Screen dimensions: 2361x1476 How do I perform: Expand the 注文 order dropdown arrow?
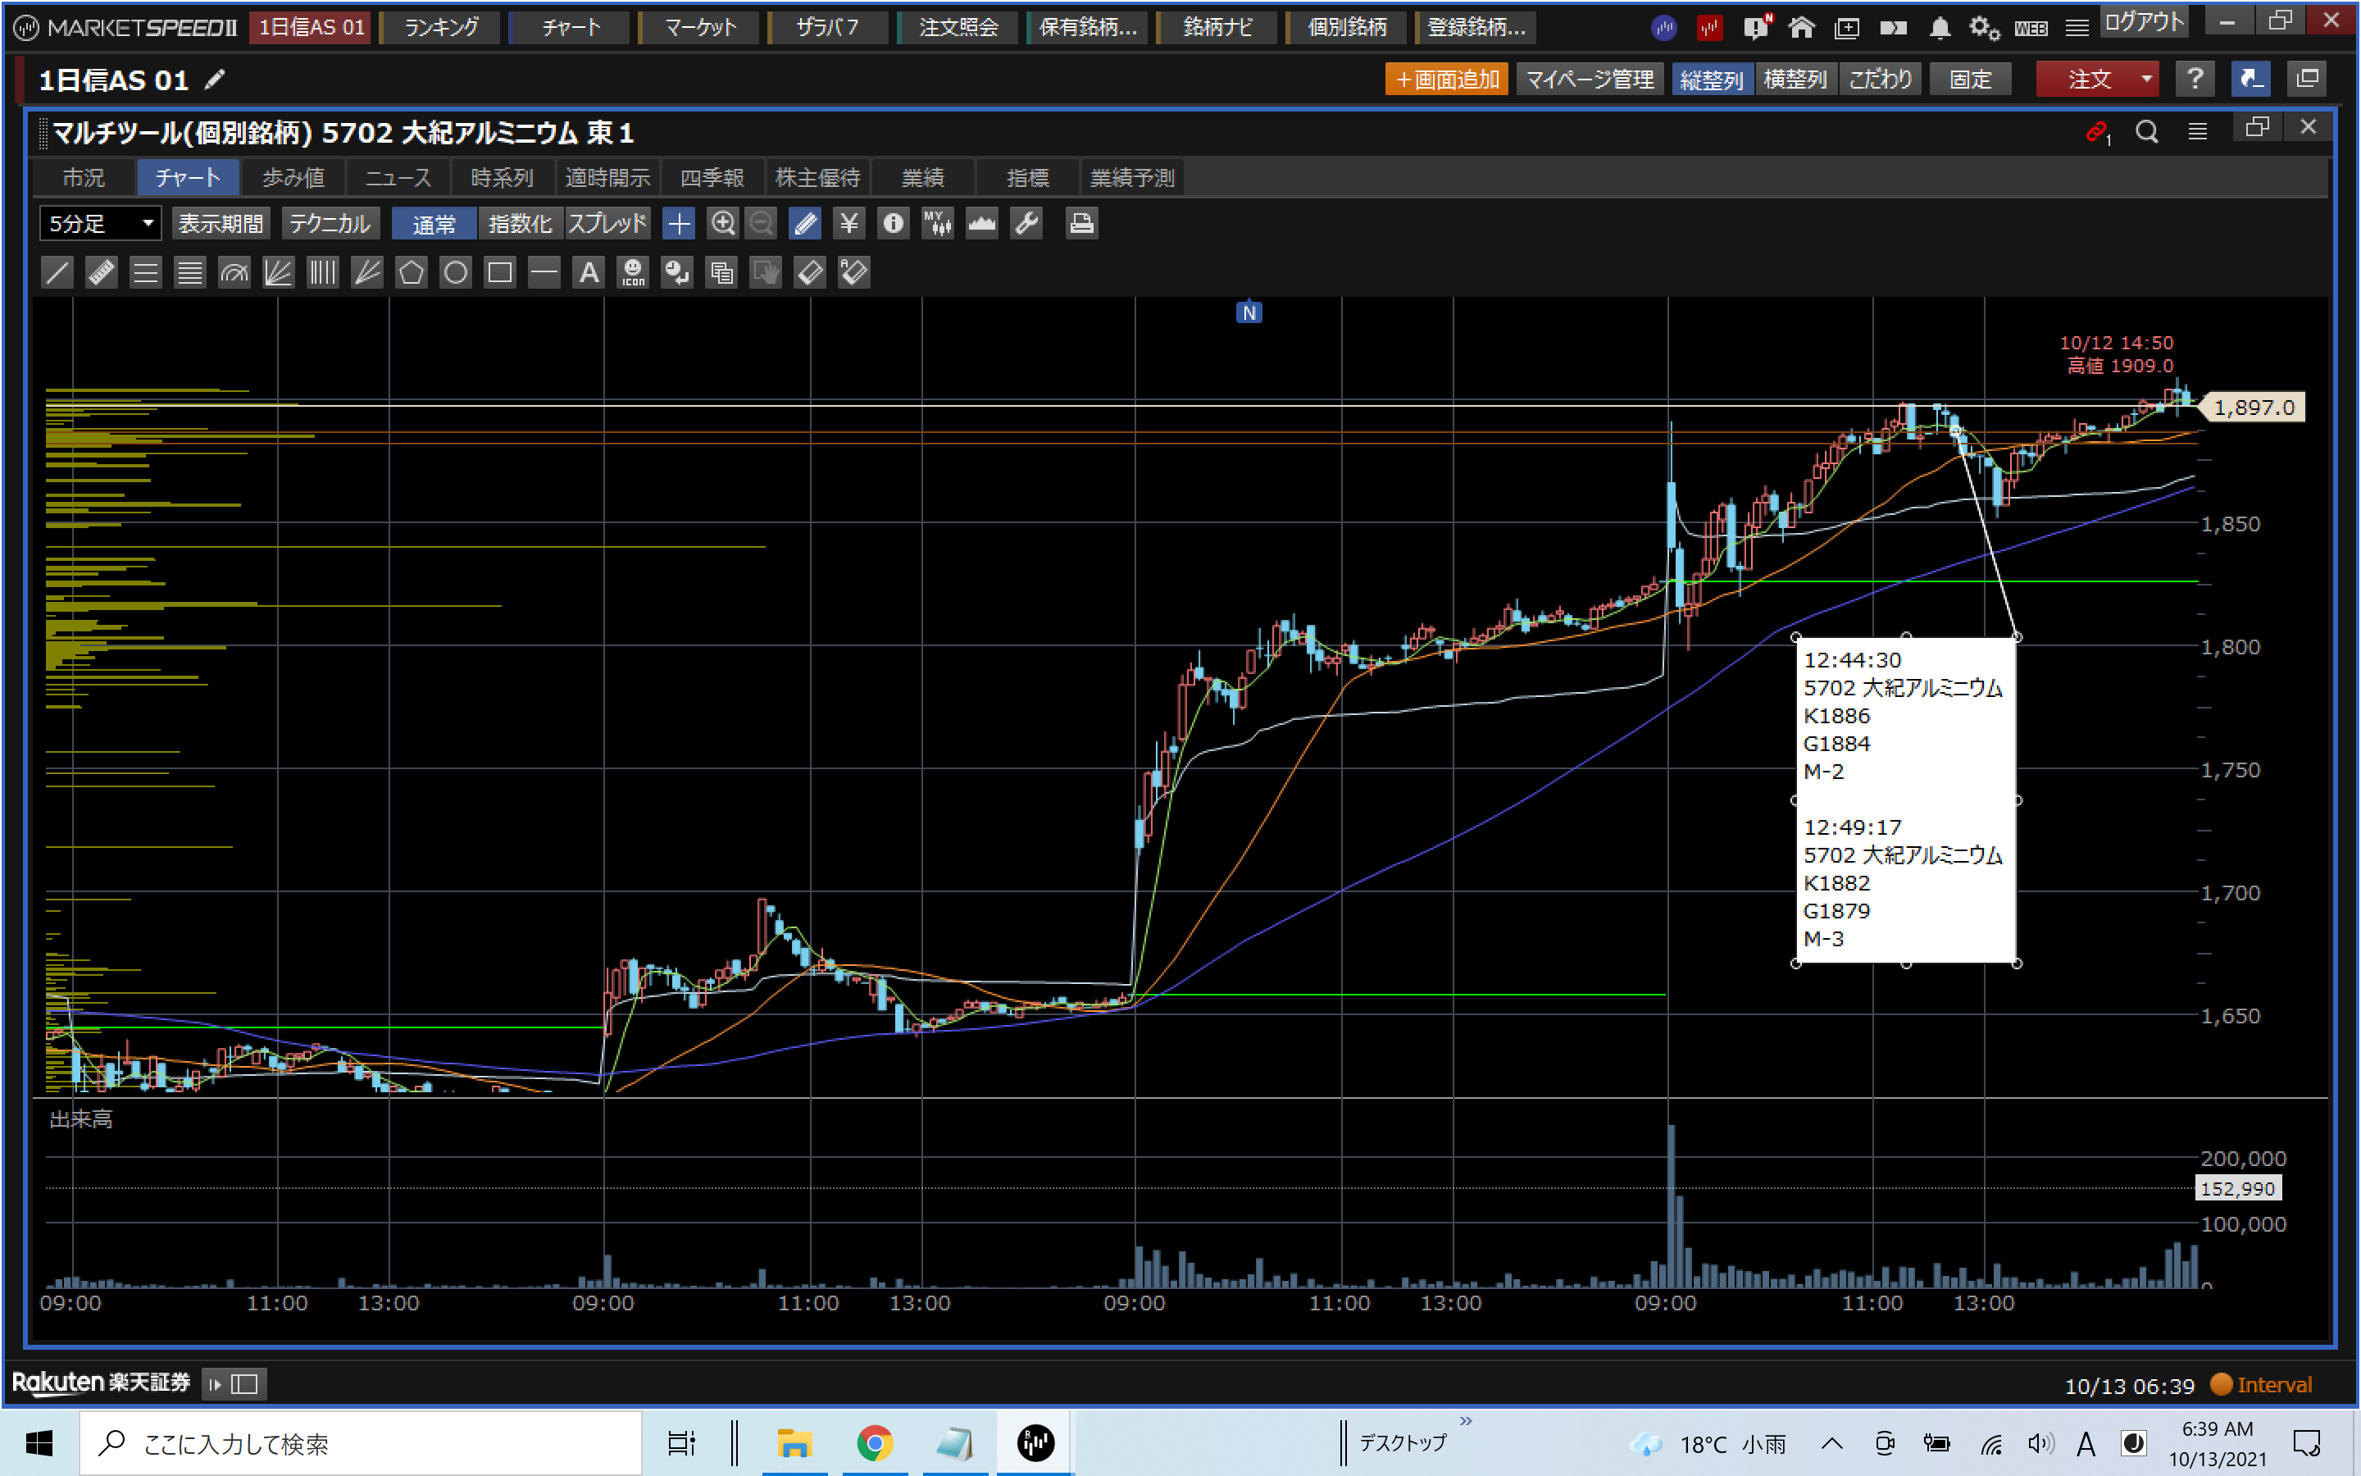click(2146, 79)
